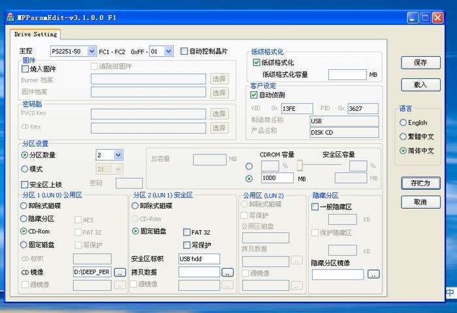Click the CDROM 容量 field showing 1000
Screen dimensions: 457x313
coord(277,178)
